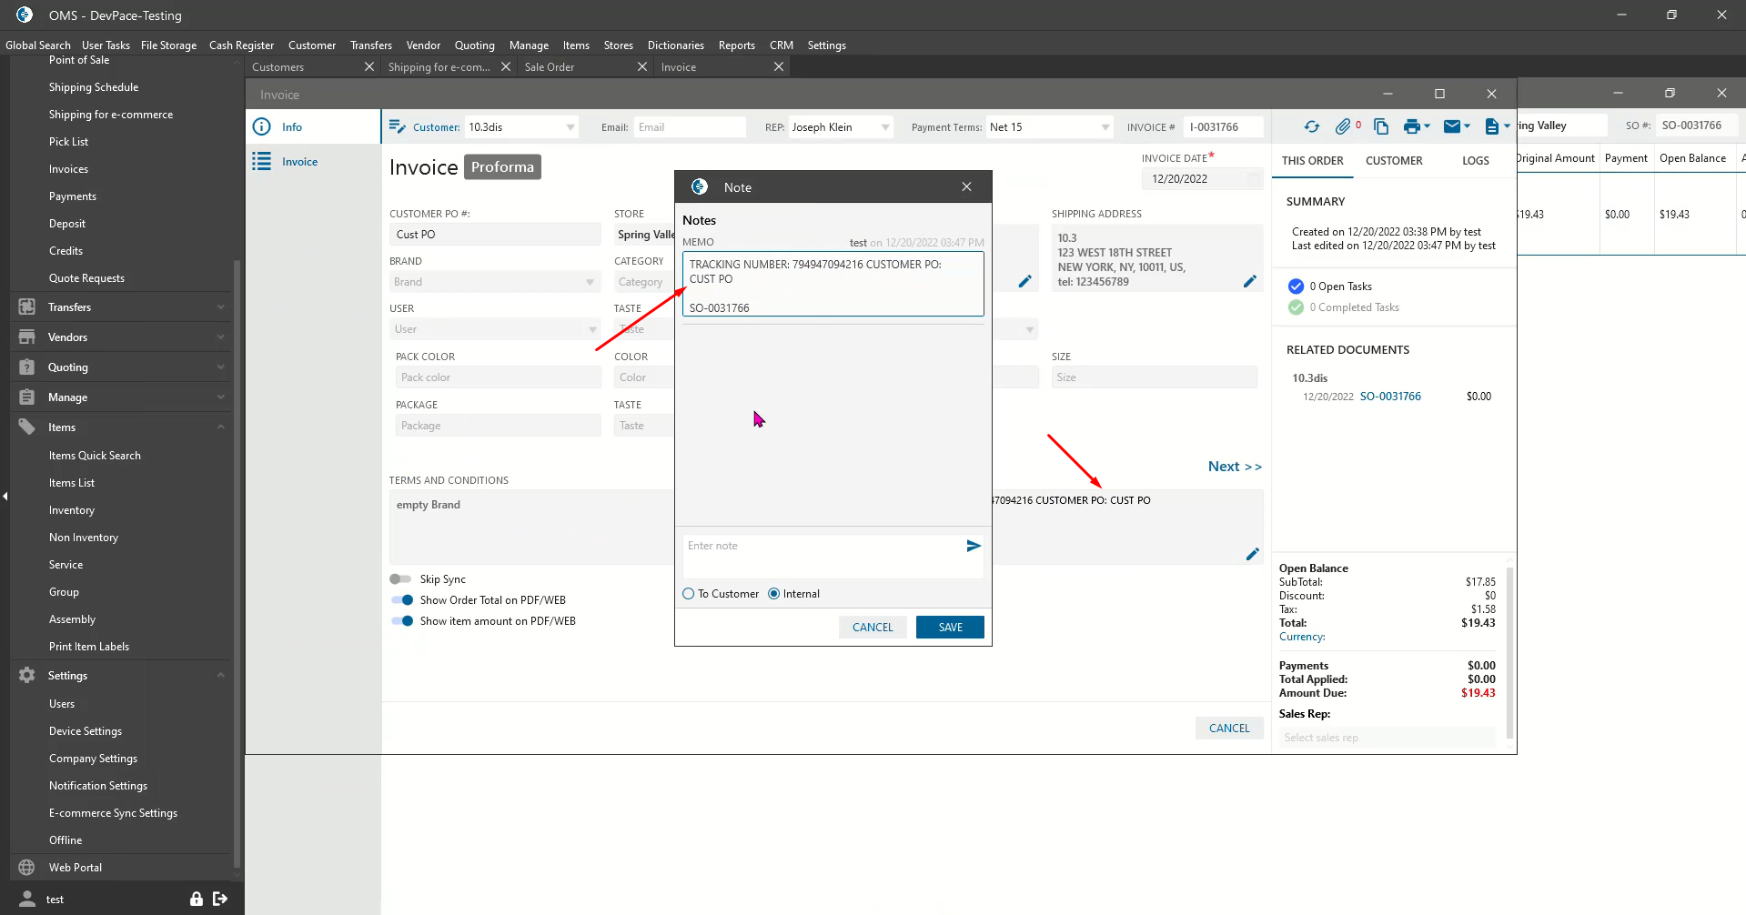
Task: Close the Shipping for e-com tab
Action: (506, 66)
